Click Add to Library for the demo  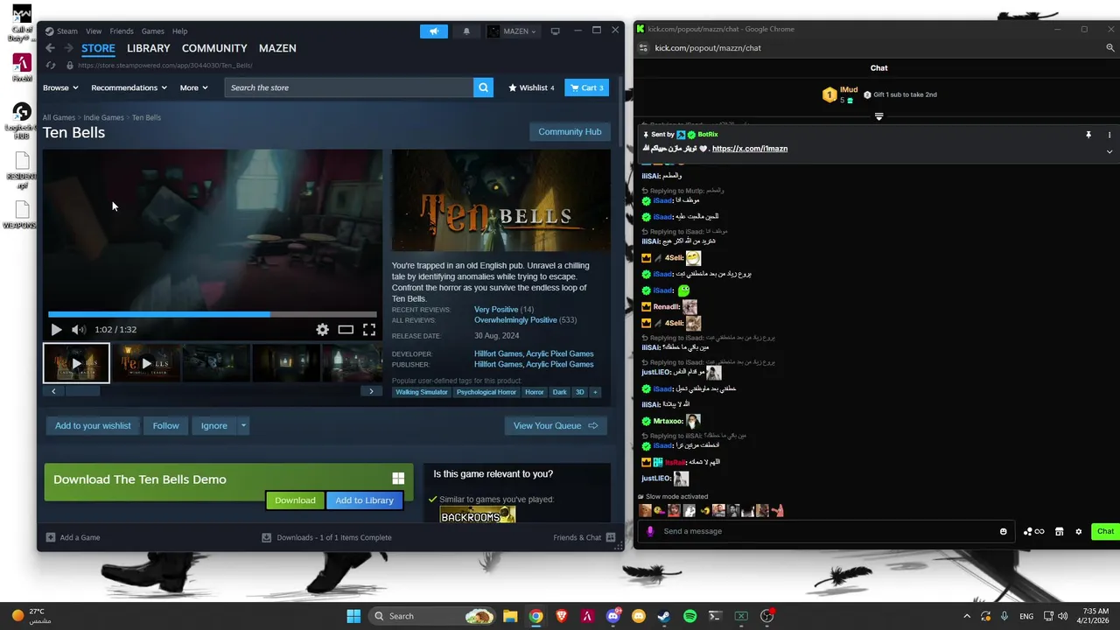point(364,500)
